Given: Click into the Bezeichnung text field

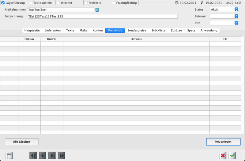Looking at the screenshot, I should pos(102,16).
